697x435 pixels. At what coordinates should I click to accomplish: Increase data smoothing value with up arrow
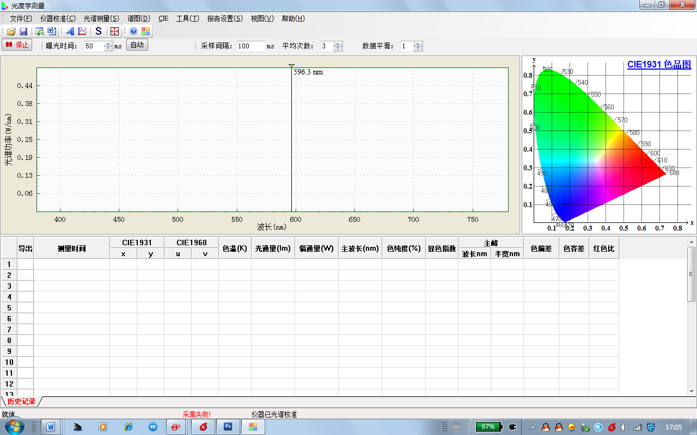tap(418, 44)
